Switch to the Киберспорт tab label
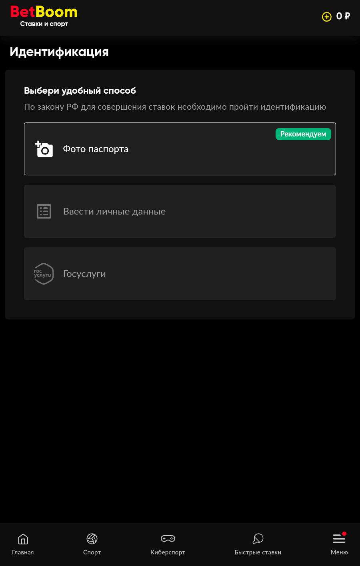The image size is (360, 566). (168, 552)
